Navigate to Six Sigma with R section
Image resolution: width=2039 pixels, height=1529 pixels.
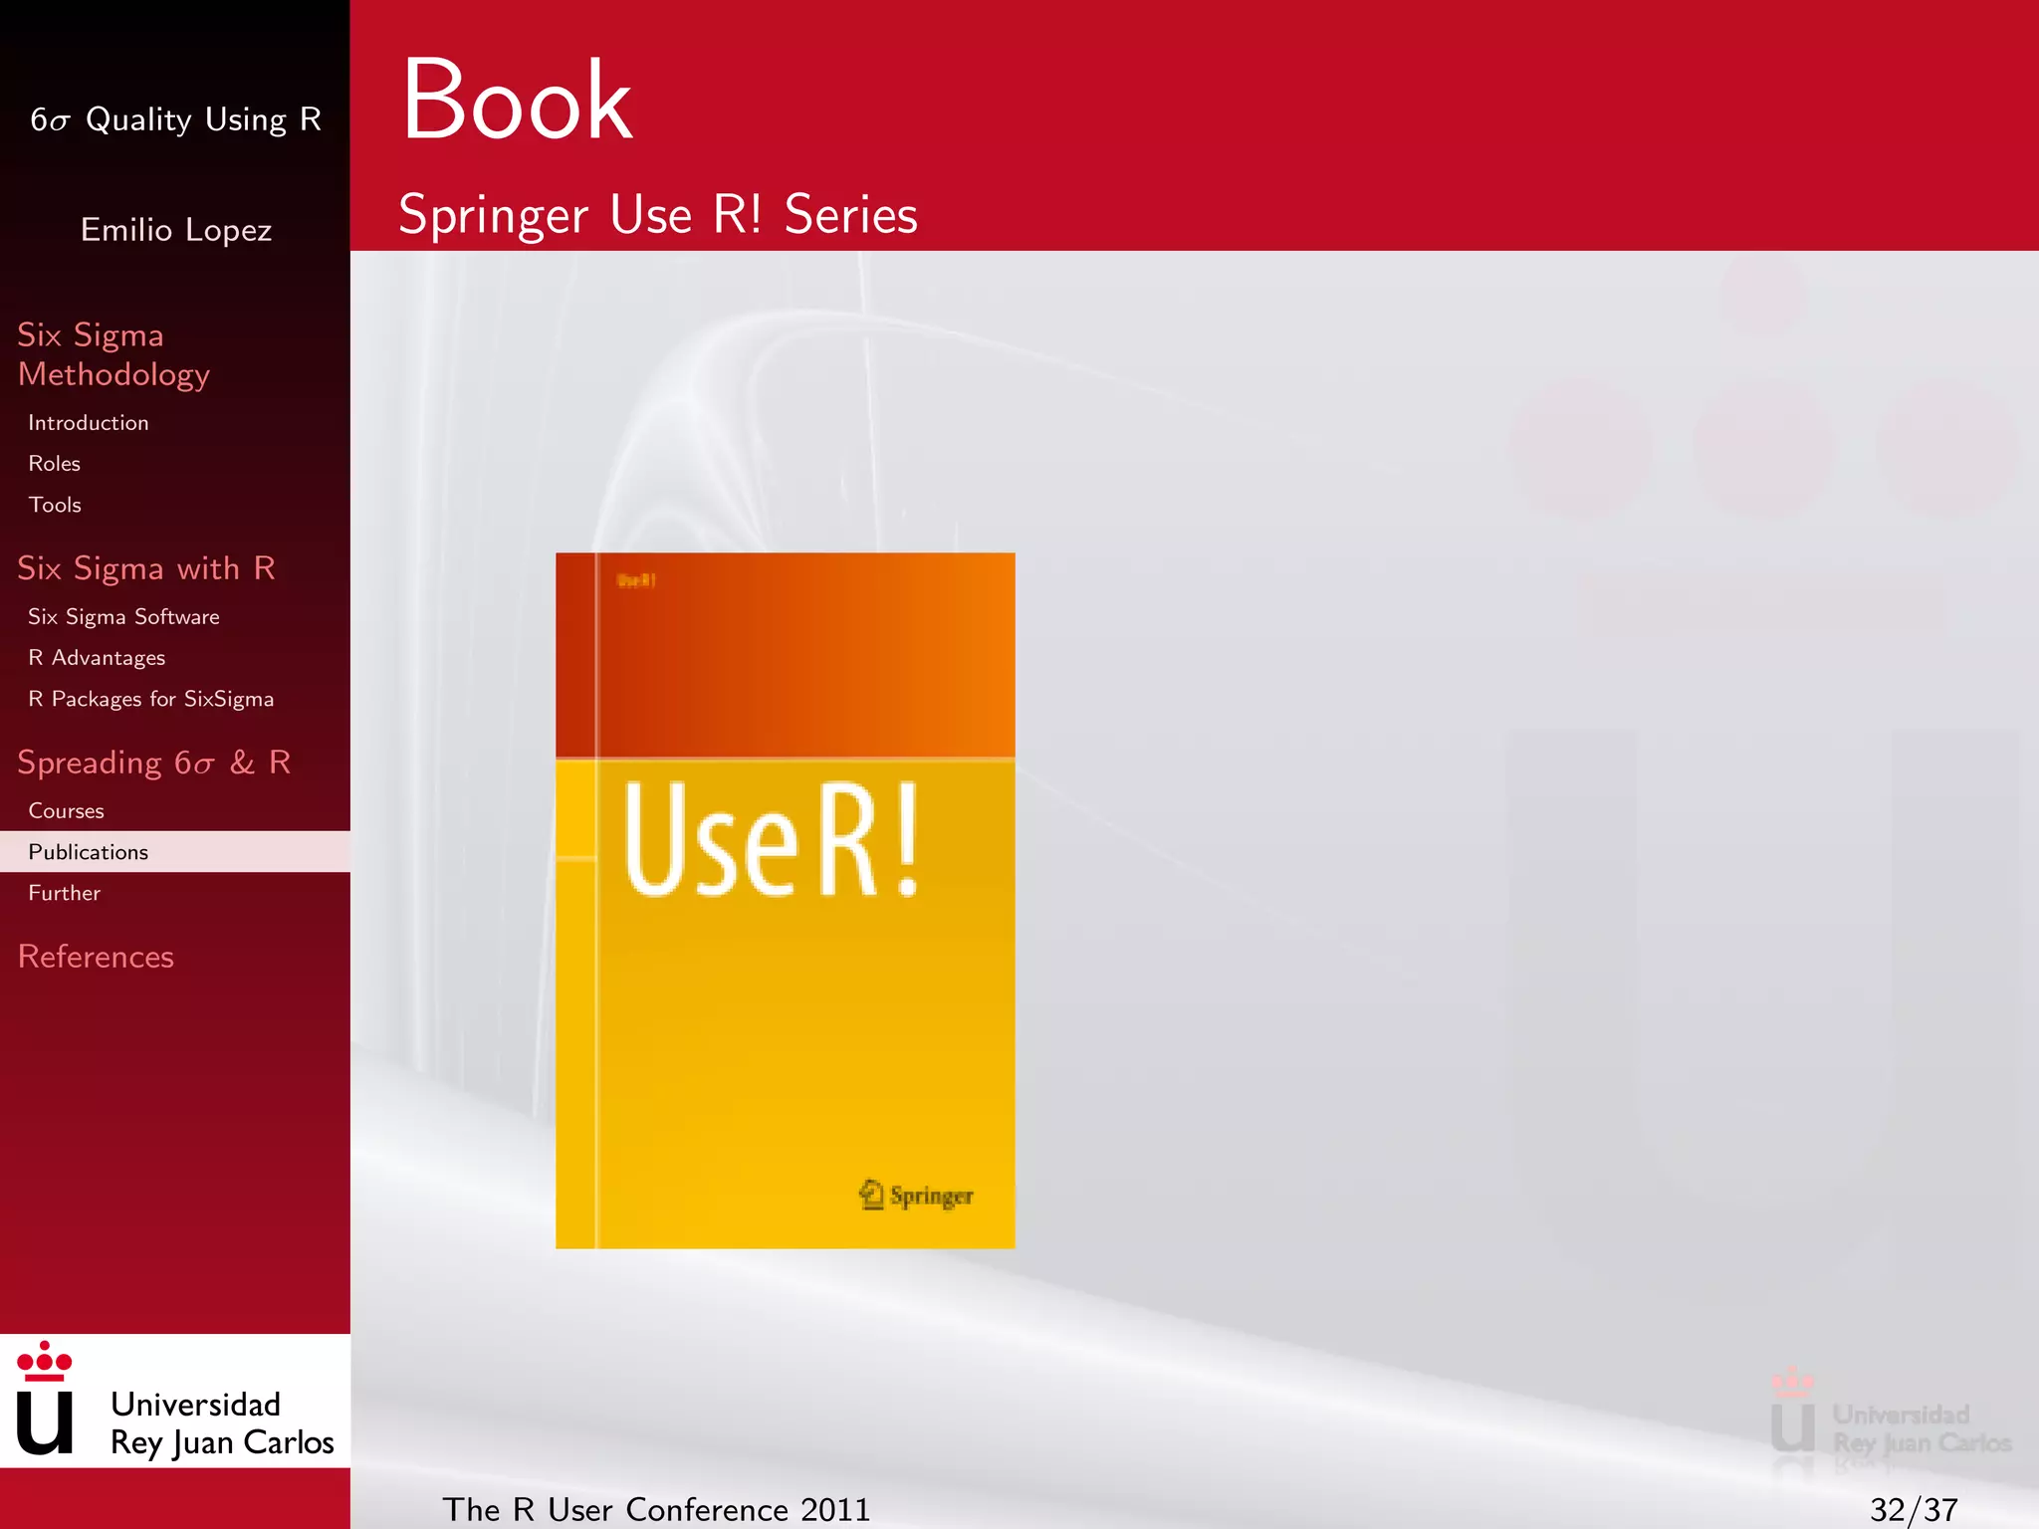pos(146,567)
